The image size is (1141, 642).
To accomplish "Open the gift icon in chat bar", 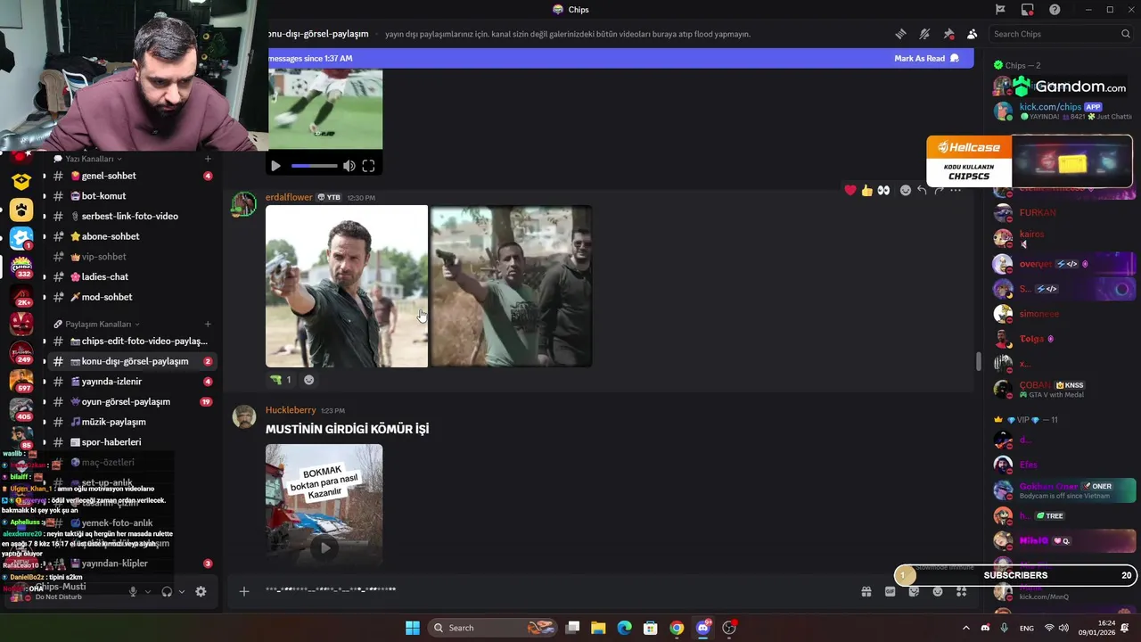I will [866, 591].
